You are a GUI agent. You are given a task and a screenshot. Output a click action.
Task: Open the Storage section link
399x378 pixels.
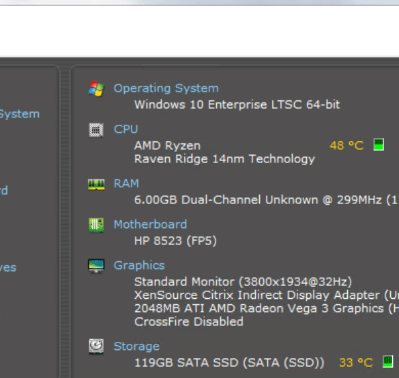coord(136,347)
